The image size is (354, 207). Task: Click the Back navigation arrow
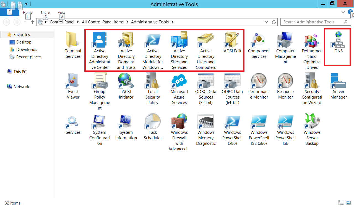[6, 22]
